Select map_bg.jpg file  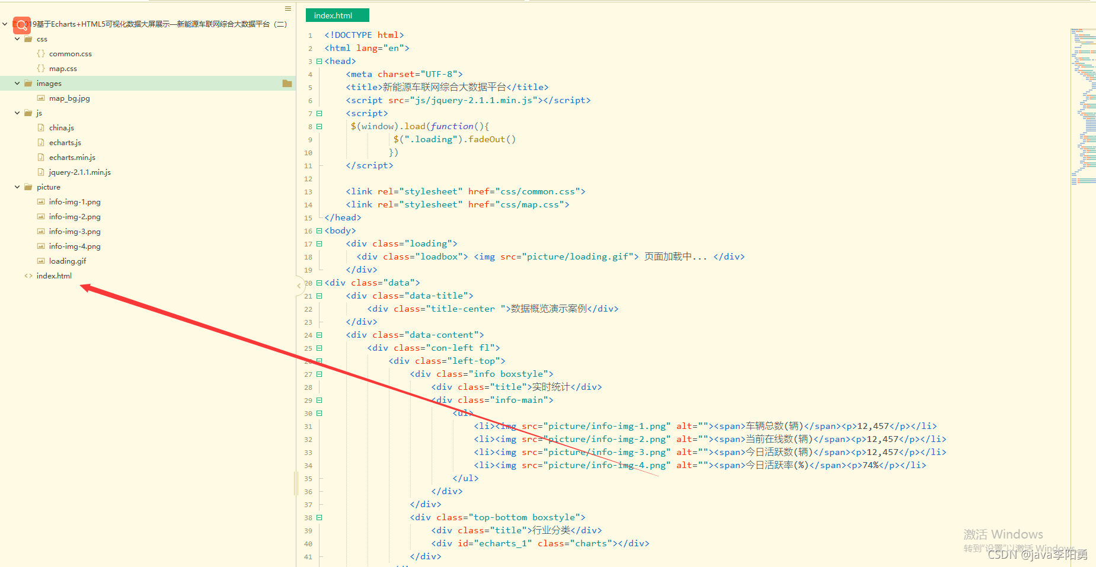[x=69, y=98]
